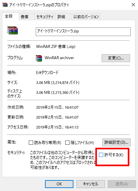Click the E:¥ダウンロード location text
The image size is (138, 191).
(47, 72)
